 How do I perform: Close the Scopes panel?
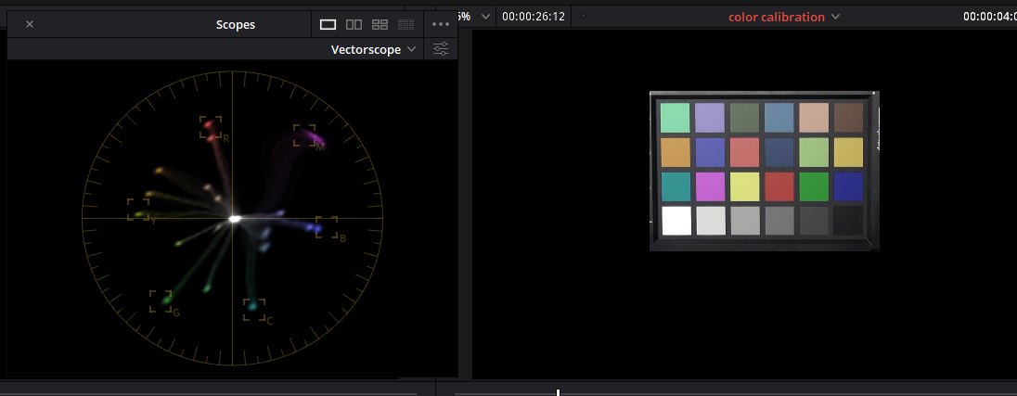click(x=29, y=25)
